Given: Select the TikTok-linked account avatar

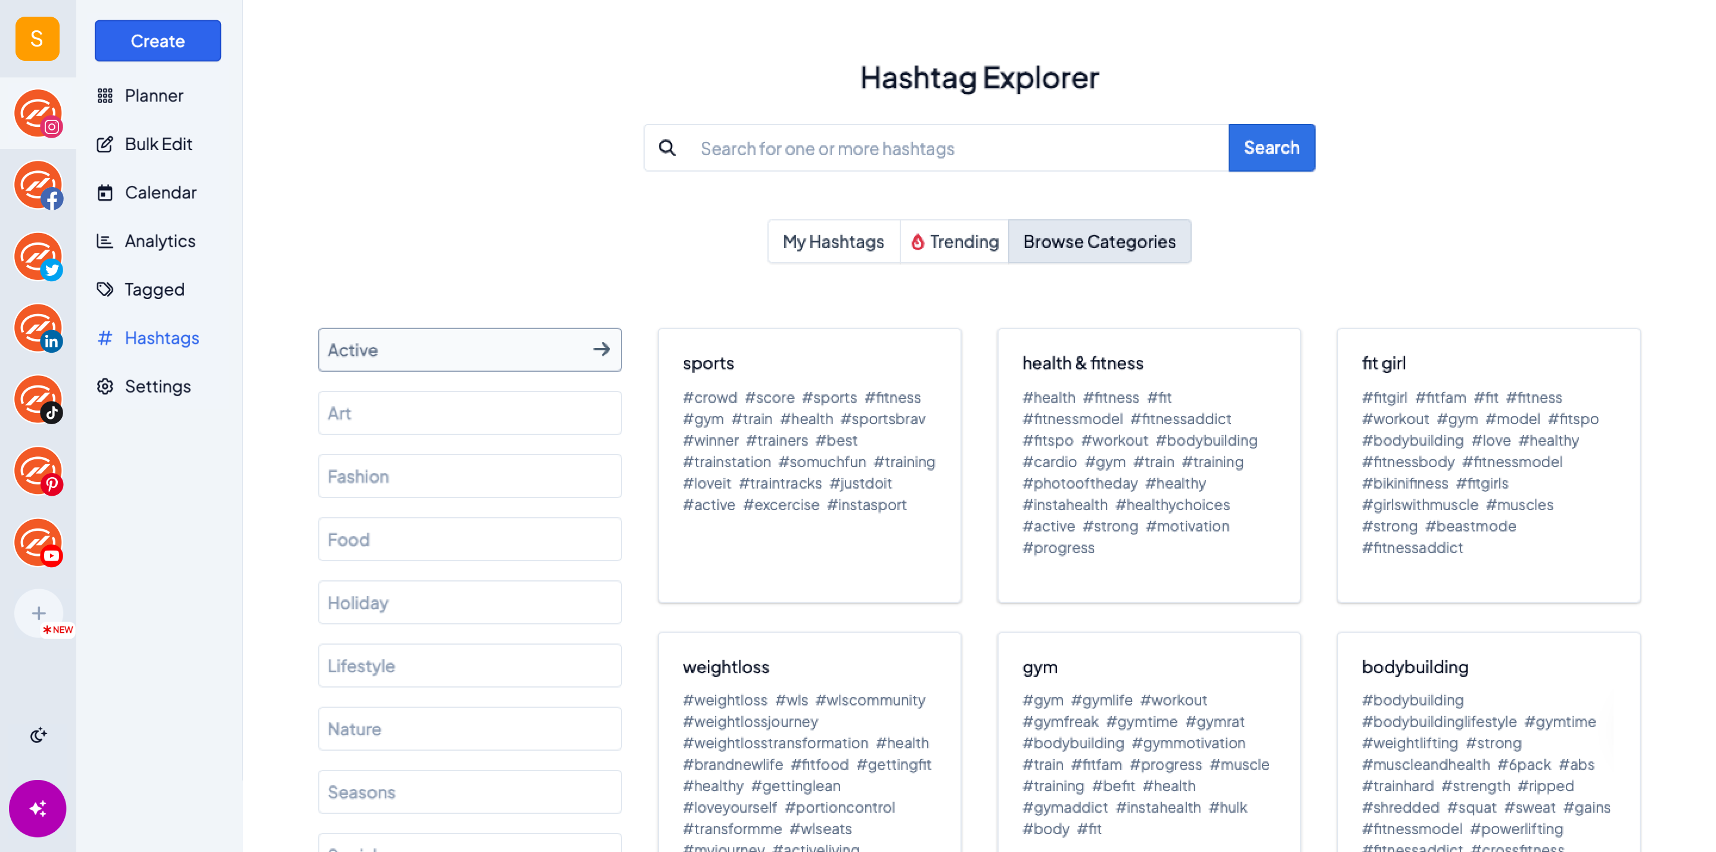Looking at the screenshot, I should tap(38, 400).
